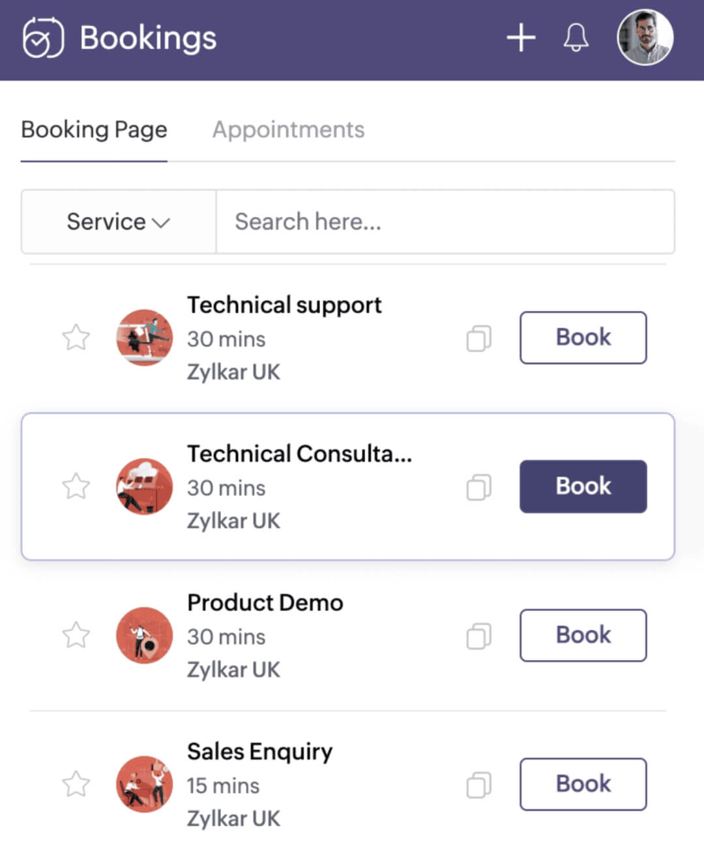Open the Product Demo service thumbnail
The image size is (704, 864).
pos(144,635)
